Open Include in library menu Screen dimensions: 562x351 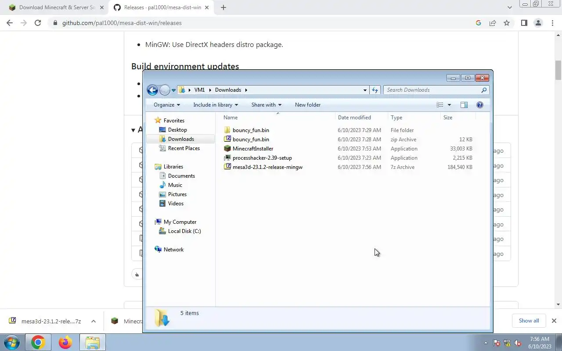[x=216, y=105]
